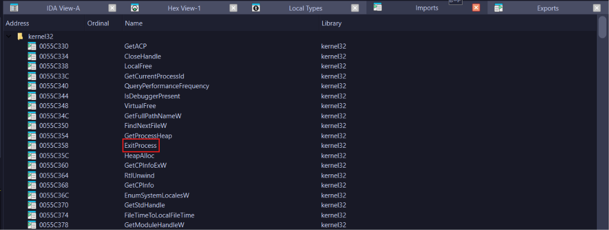Image resolution: width=609 pixels, height=230 pixels.
Task: Click the Exports tab icon
Action: [498, 8]
